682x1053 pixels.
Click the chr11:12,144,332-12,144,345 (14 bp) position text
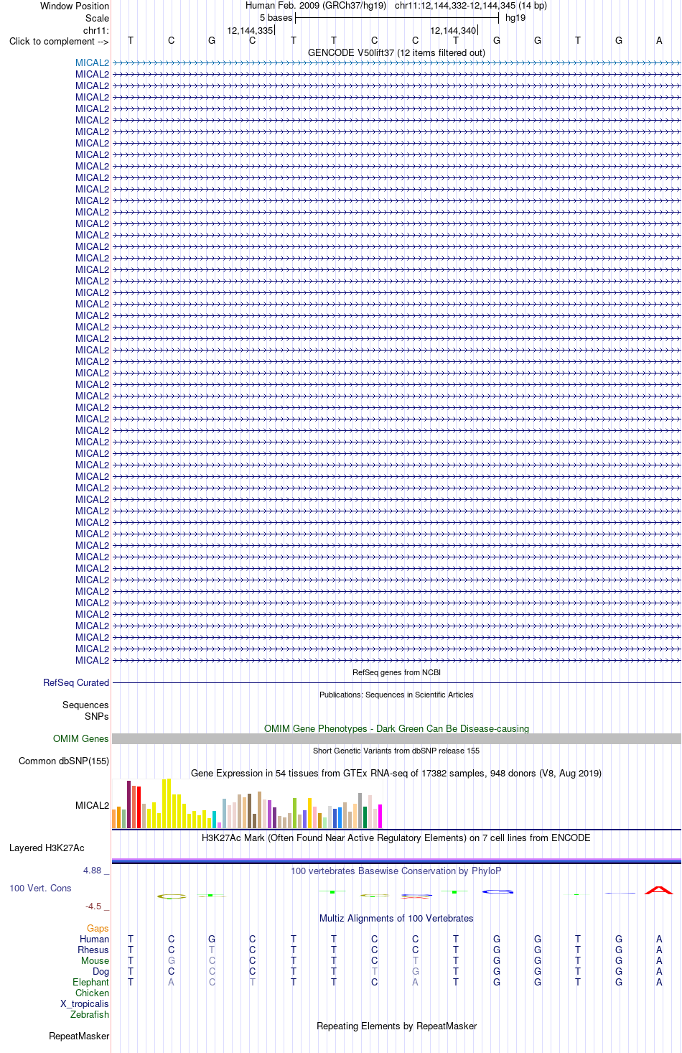tap(471, 6)
